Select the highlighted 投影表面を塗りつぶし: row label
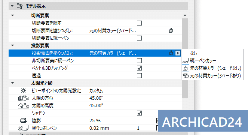Screen dimensions: 251x135 (x=52, y=53)
